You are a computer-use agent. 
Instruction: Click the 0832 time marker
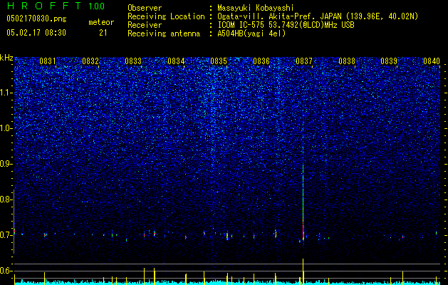point(90,61)
